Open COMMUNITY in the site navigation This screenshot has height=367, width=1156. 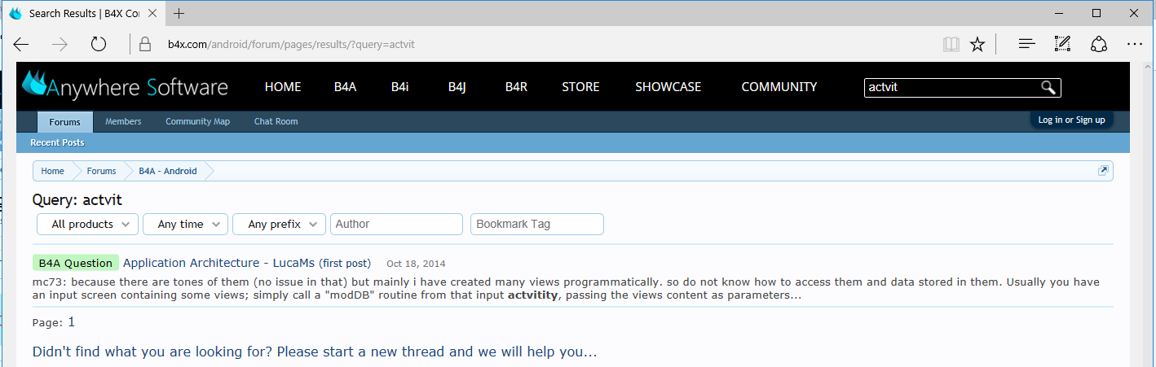(779, 87)
